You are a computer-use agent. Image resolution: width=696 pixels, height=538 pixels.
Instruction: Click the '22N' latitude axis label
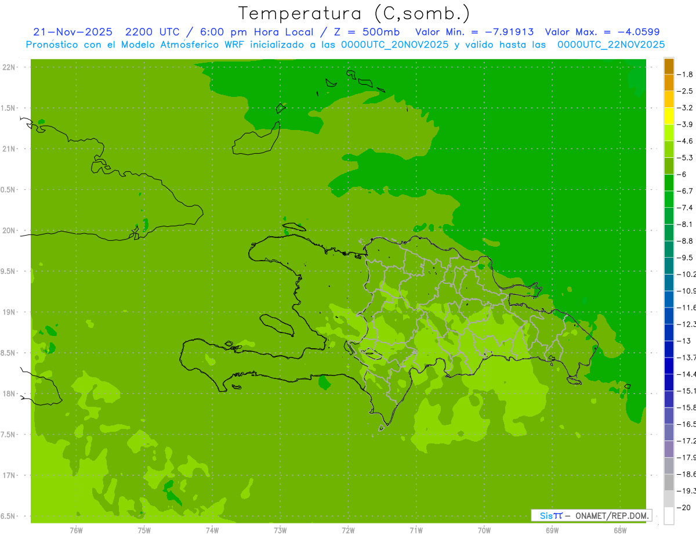[9, 67]
